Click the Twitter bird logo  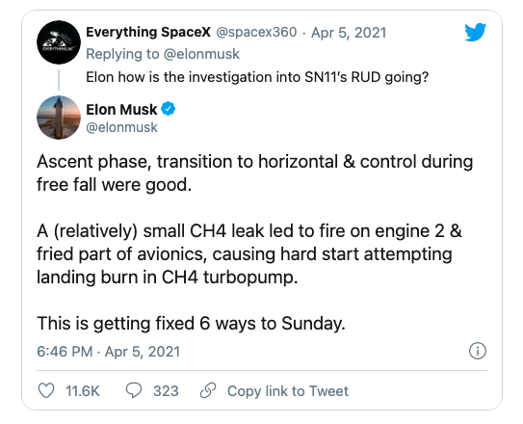475,32
